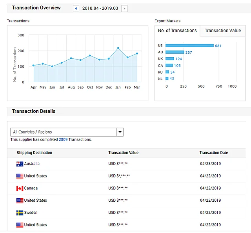The image size is (251, 233).
Task: Click the Shipping Destination column header
Action: pyautogui.click(x=34, y=153)
